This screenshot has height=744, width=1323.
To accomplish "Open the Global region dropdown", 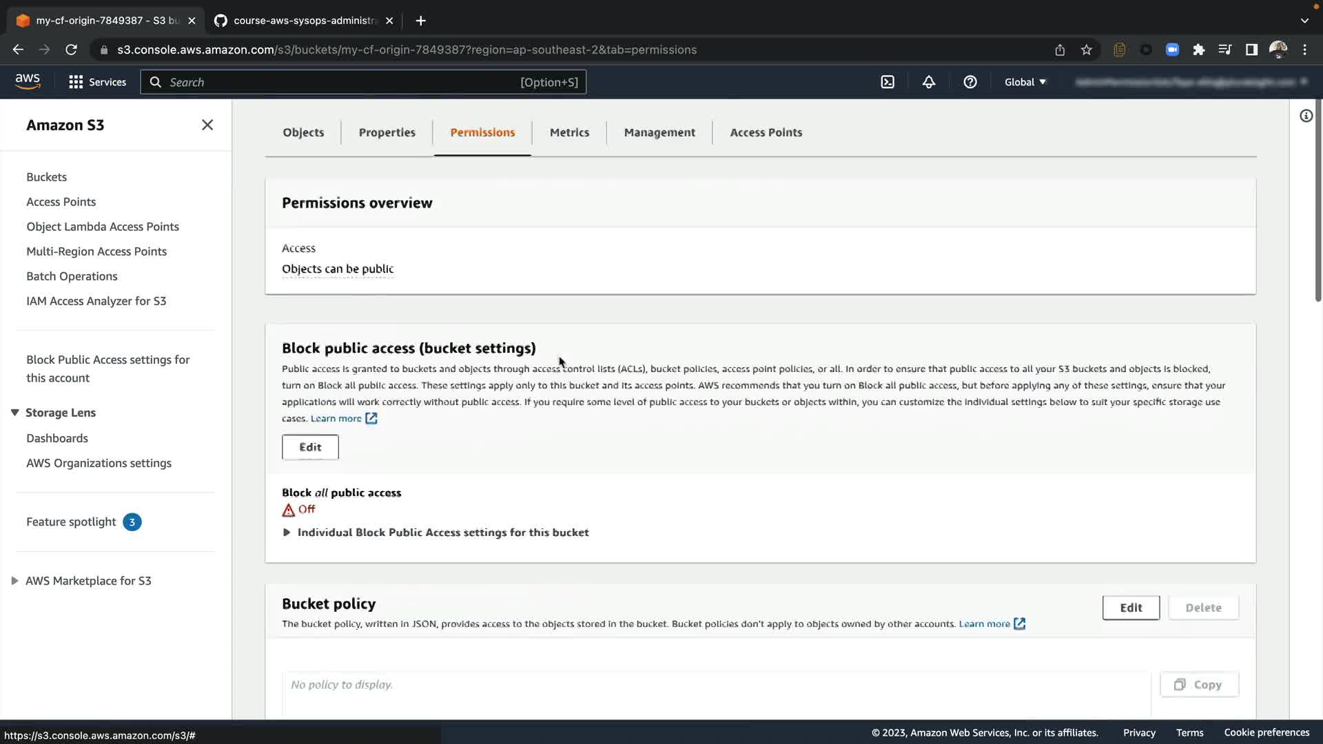I will point(1025,82).
